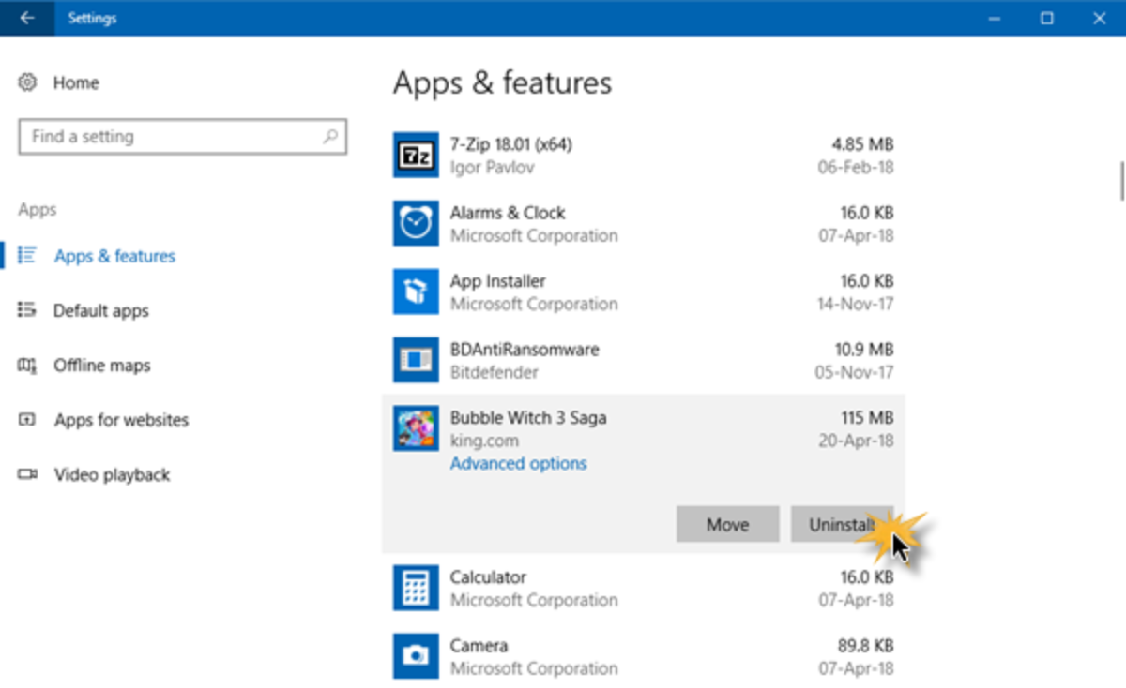Navigate to Video playback settings

coord(112,475)
